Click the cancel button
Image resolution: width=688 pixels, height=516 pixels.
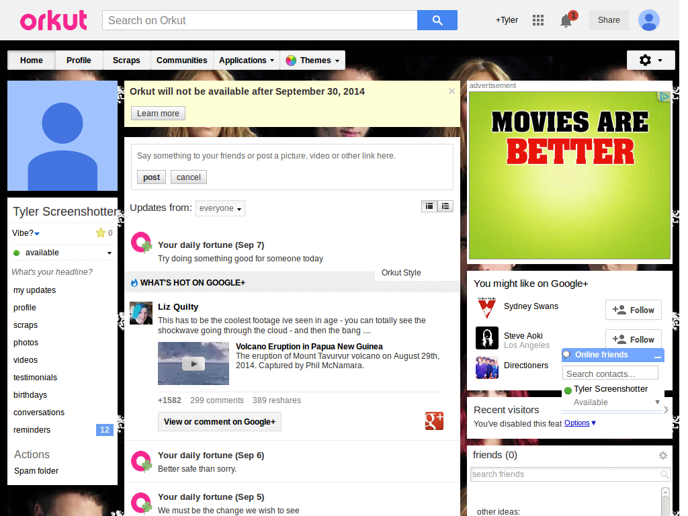(189, 177)
